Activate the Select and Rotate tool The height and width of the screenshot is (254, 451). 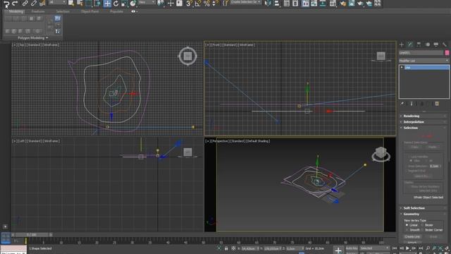click(116, 4)
